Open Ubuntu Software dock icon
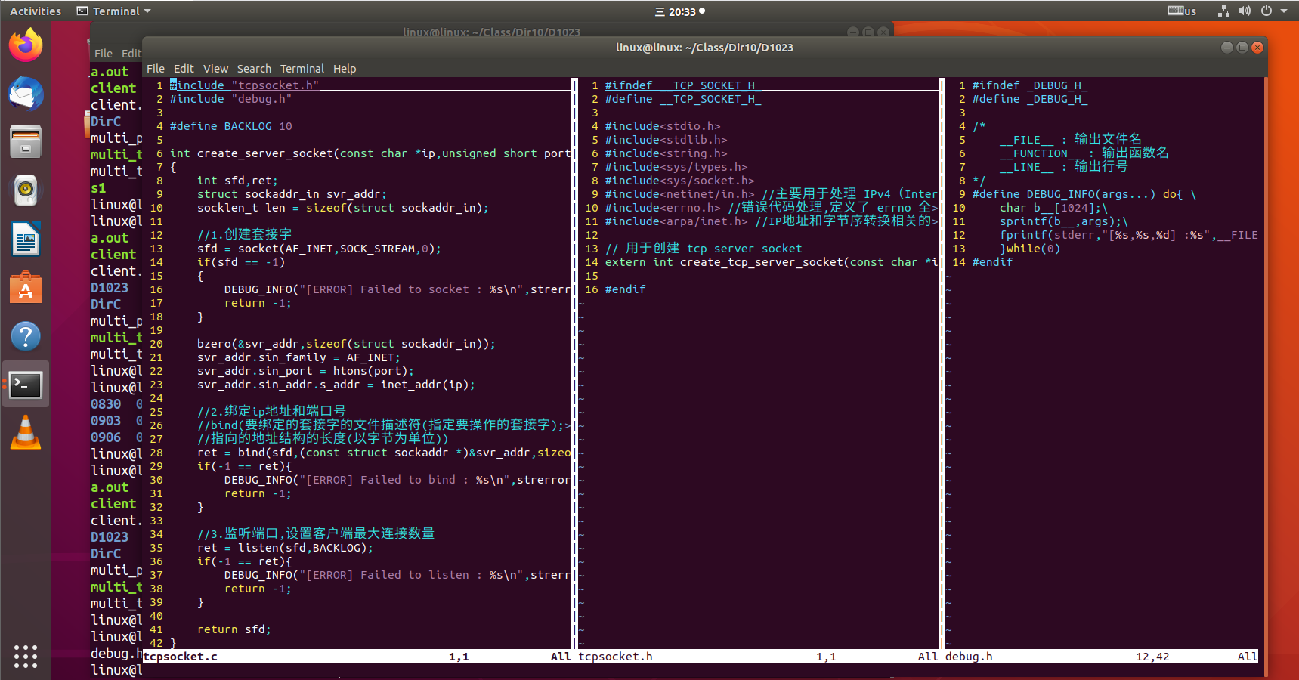Screen dimensions: 1299x680 [26, 288]
